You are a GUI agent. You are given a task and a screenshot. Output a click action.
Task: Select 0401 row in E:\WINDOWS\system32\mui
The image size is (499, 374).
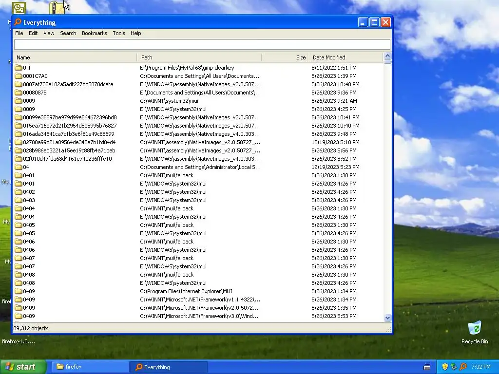(x=199, y=184)
